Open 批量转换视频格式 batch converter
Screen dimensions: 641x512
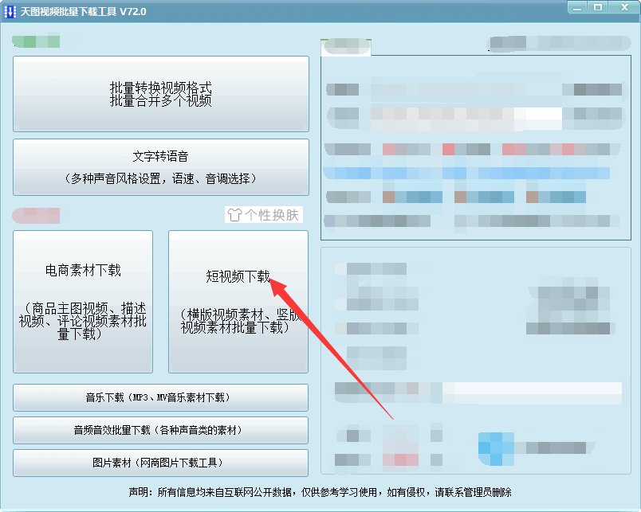[x=161, y=94]
